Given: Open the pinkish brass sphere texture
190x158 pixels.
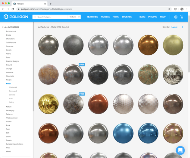Looking at the screenshot, I should (x=173, y=133).
